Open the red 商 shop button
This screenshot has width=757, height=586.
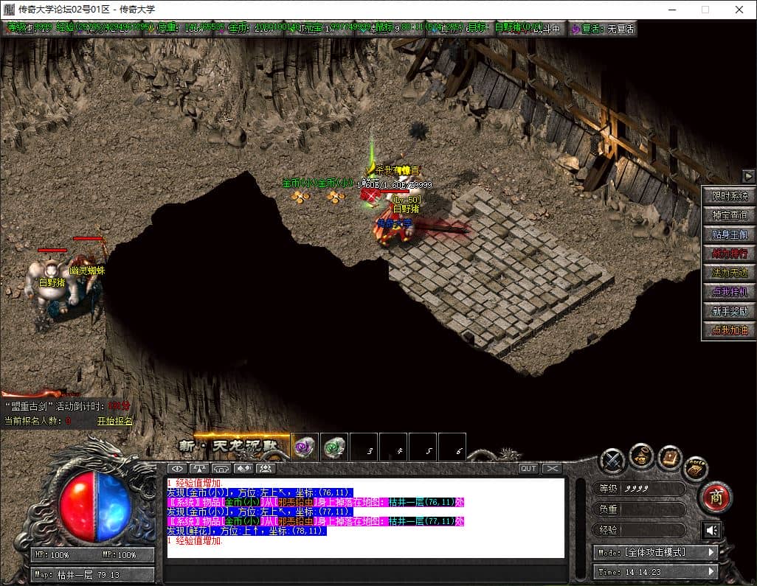[x=716, y=497]
